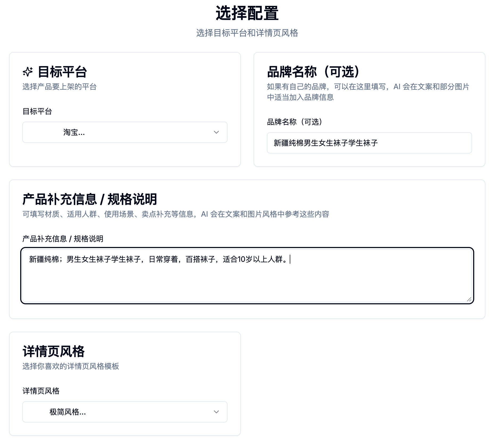Image resolution: width=504 pixels, height=444 pixels.
Task: Click the description 选择产品要上架的平台
Action: click(59, 87)
